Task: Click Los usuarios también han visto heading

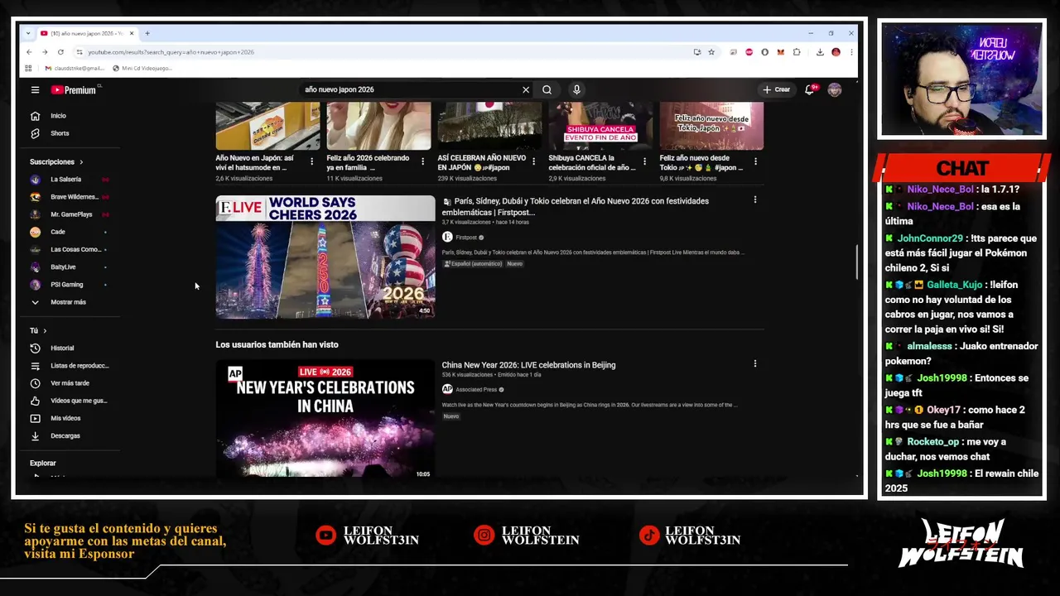Action: pyautogui.click(x=277, y=344)
